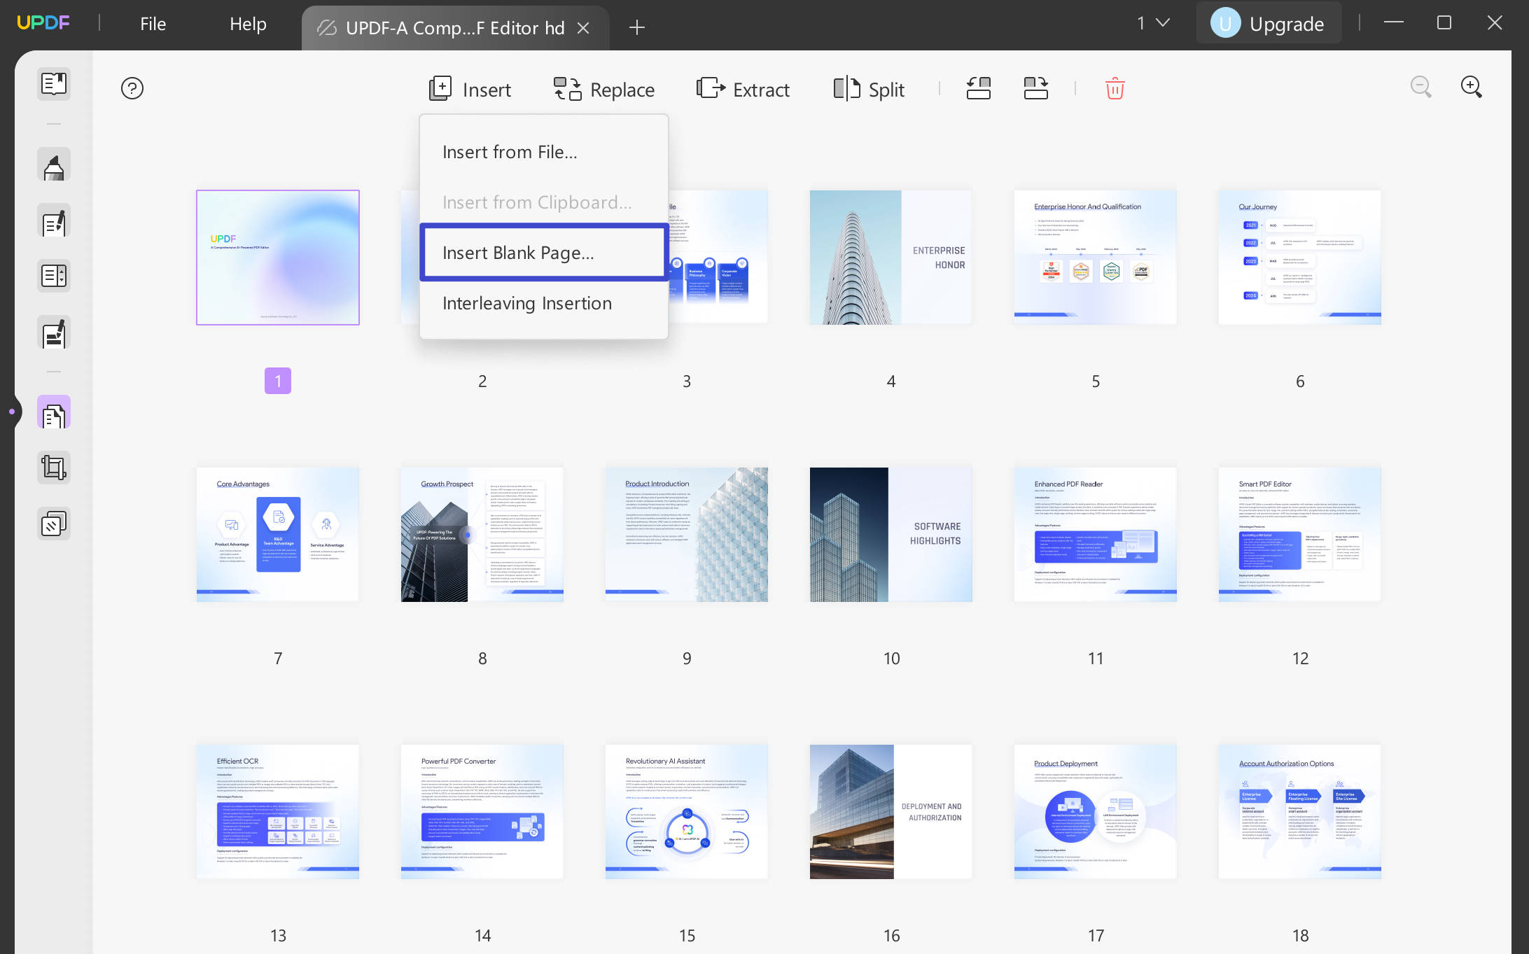Open the page number dropdown in the title bar

[1150, 22]
